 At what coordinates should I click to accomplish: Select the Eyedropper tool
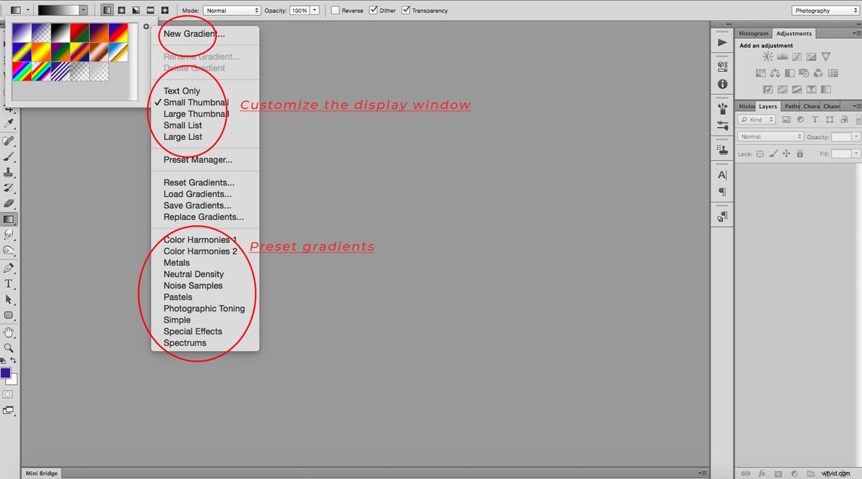pyautogui.click(x=9, y=124)
